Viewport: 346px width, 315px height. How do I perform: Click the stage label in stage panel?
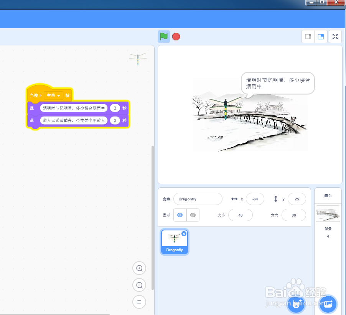point(328,195)
